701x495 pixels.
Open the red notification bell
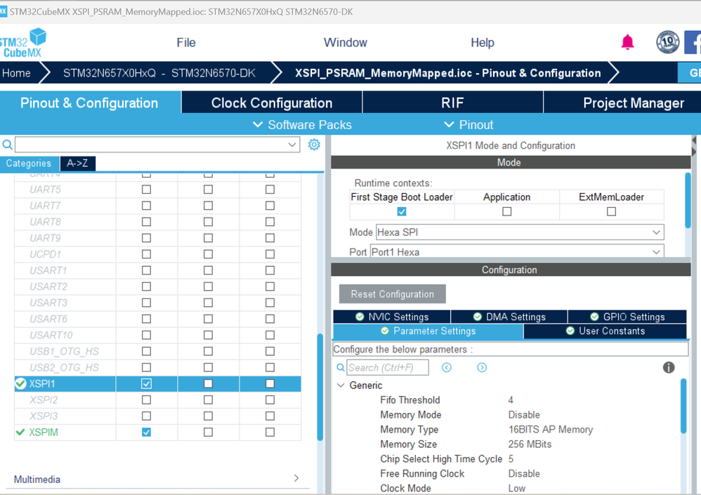click(x=628, y=42)
